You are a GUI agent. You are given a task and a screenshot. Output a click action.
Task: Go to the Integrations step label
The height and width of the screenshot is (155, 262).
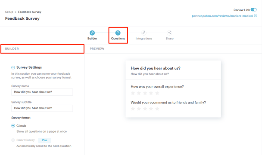click(143, 39)
